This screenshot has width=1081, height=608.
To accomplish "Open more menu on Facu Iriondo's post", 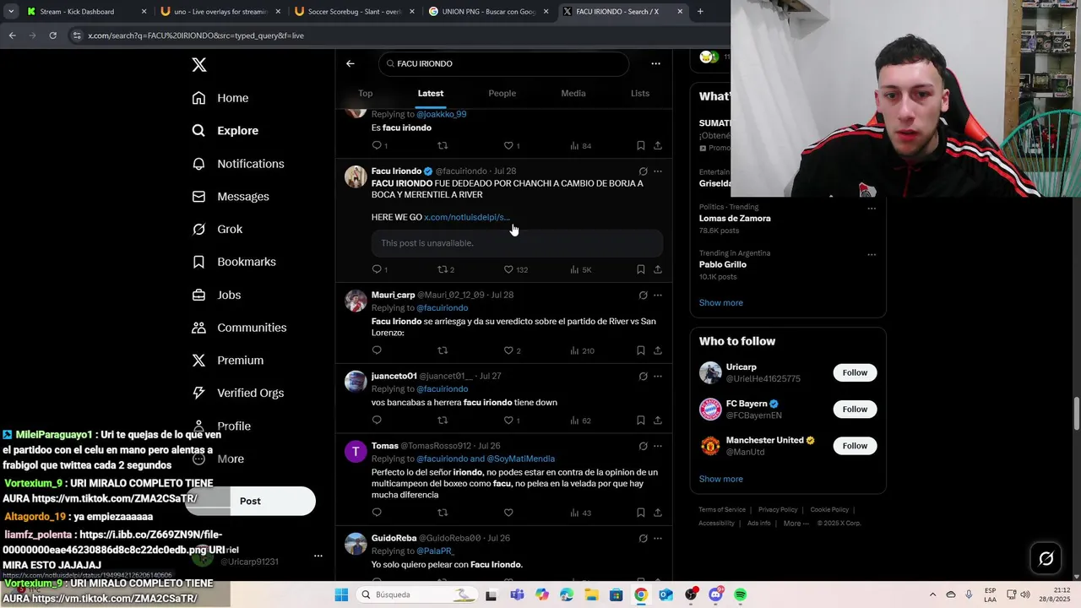I will (x=658, y=171).
